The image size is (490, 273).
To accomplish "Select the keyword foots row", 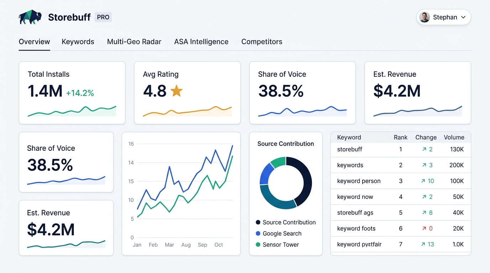I will (x=401, y=229).
